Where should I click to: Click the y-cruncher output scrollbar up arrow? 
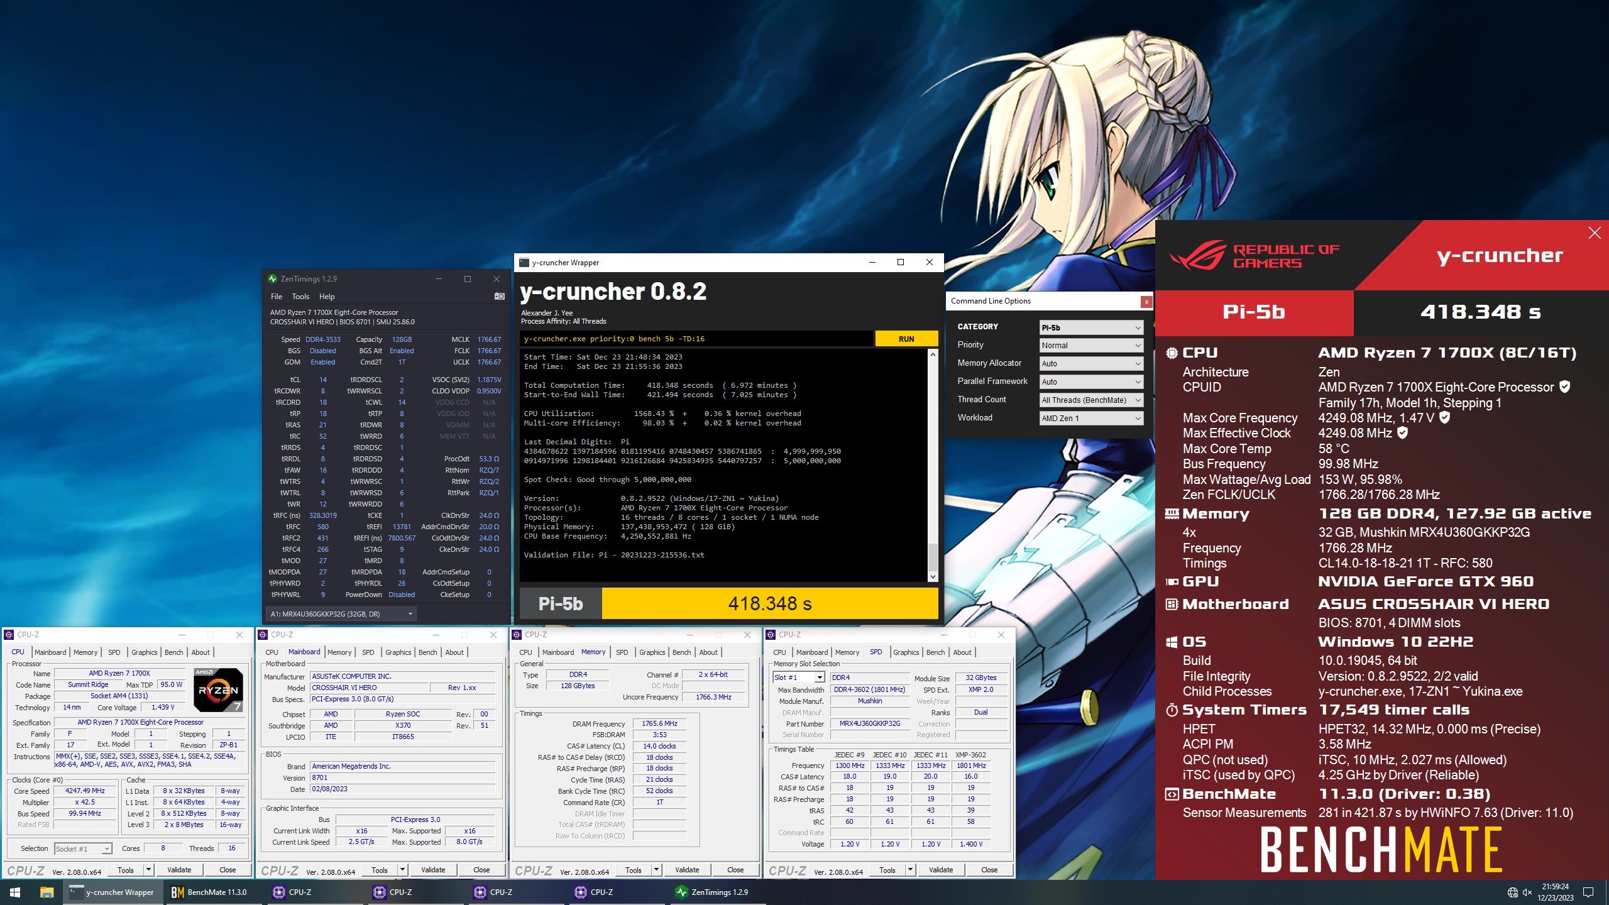[933, 355]
